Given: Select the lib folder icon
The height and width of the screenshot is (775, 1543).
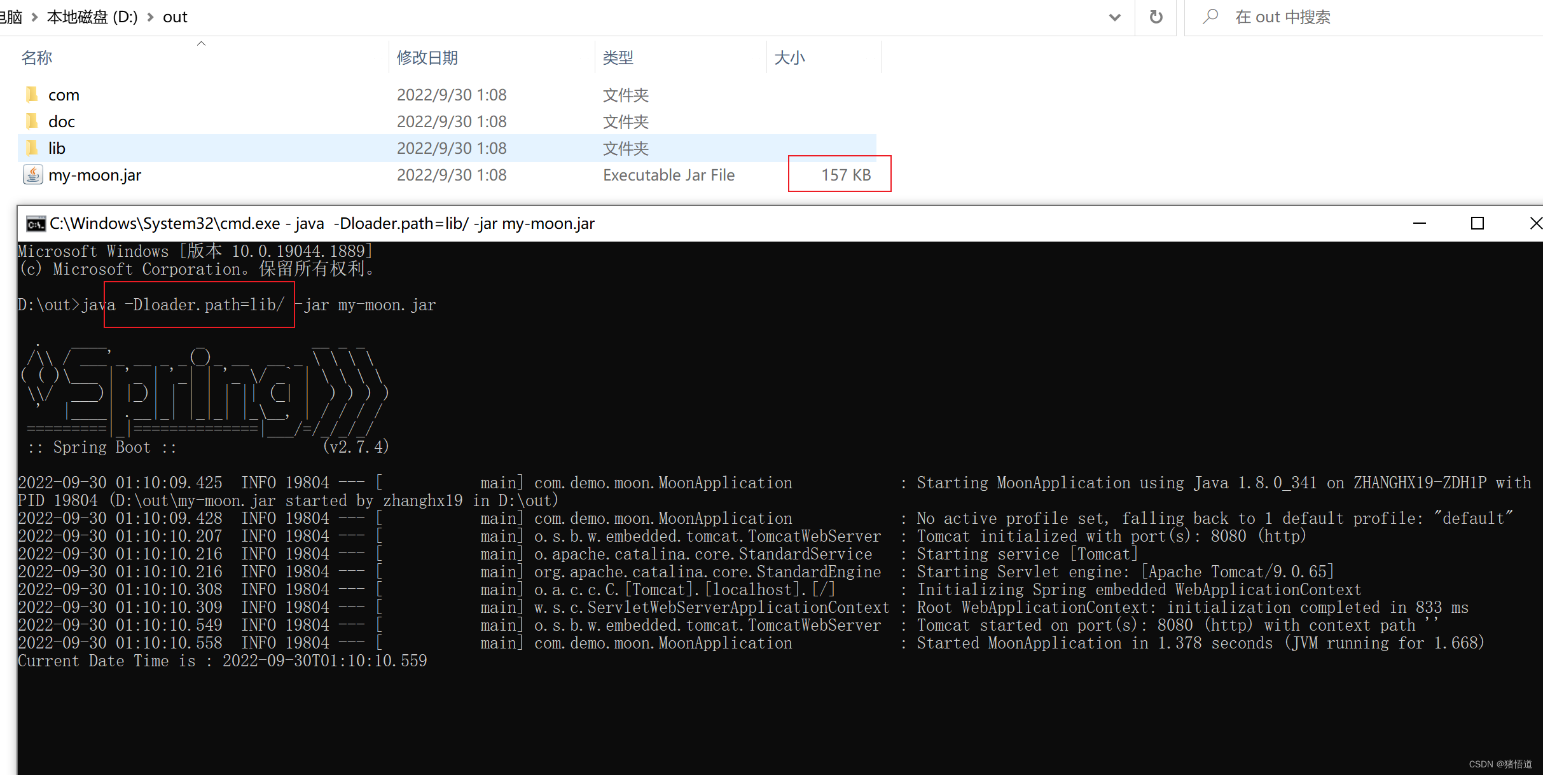Looking at the screenshot, I should (32, 148).
